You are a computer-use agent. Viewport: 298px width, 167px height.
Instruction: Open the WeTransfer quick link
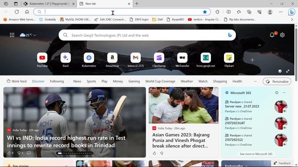click(182, 60)
